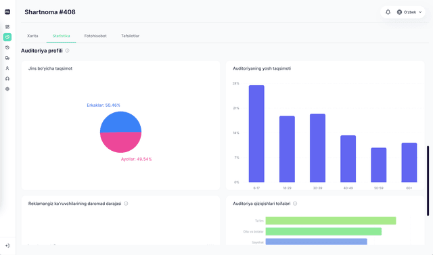Click the vertical page scrollbar
The image size is (433, 255).
(428, 181)
